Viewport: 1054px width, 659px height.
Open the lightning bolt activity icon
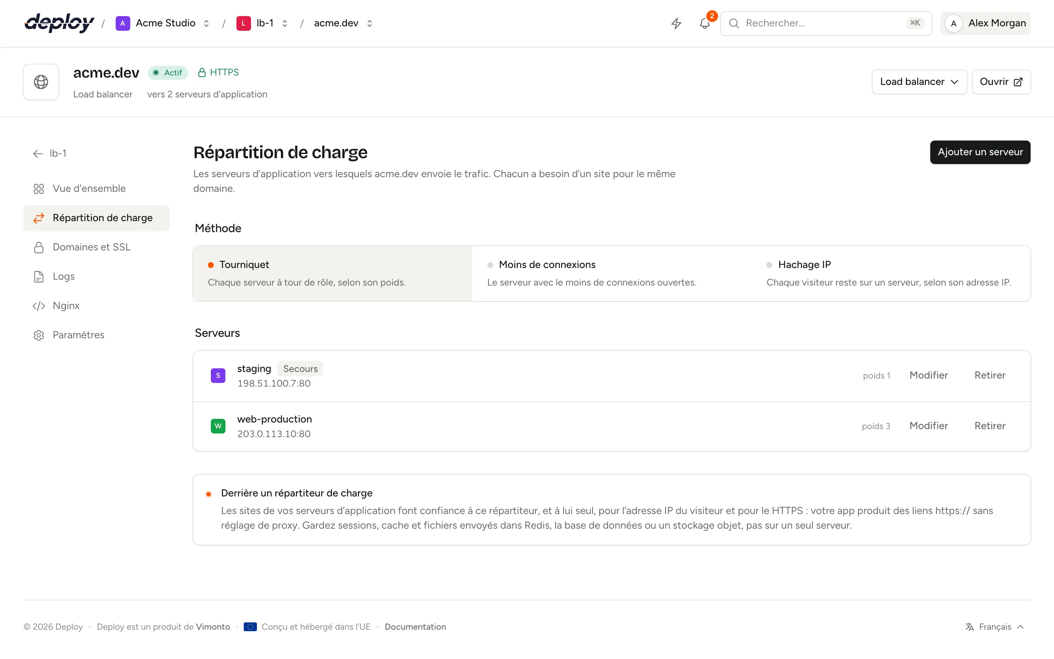click(x=676, y=23)
